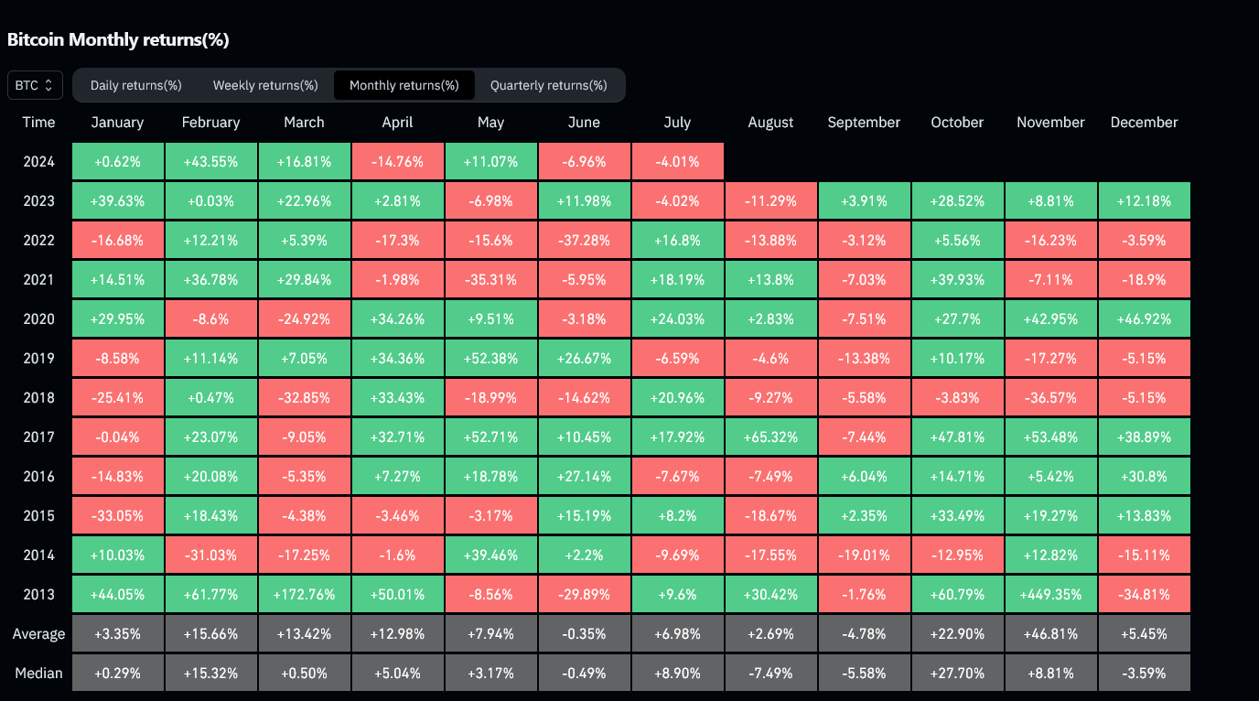The height and width of the screenshot is (701, 1259).
Task: Click the June column header
Action: point(584,122)
